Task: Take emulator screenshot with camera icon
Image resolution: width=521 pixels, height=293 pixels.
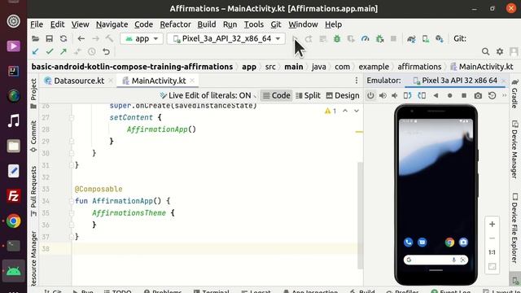Action: [x=478, y=96]
